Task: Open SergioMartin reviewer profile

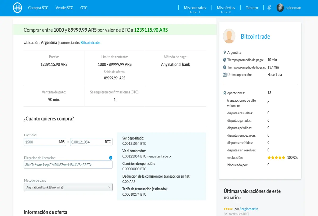Action: pos(249,209)
